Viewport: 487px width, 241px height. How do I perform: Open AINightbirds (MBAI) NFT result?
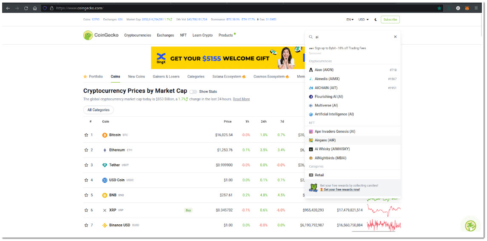click(x=353, y=158)
